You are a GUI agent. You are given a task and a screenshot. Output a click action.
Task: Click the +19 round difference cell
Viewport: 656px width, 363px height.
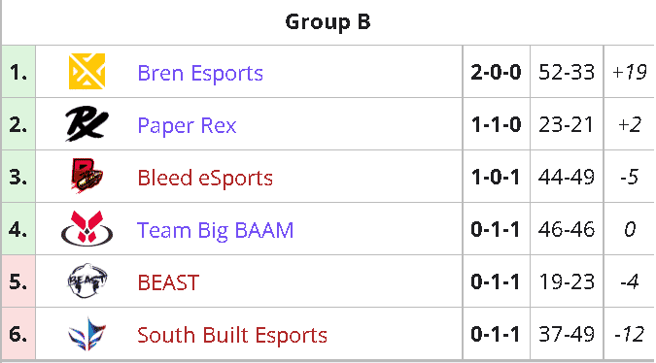click(629, 72)
